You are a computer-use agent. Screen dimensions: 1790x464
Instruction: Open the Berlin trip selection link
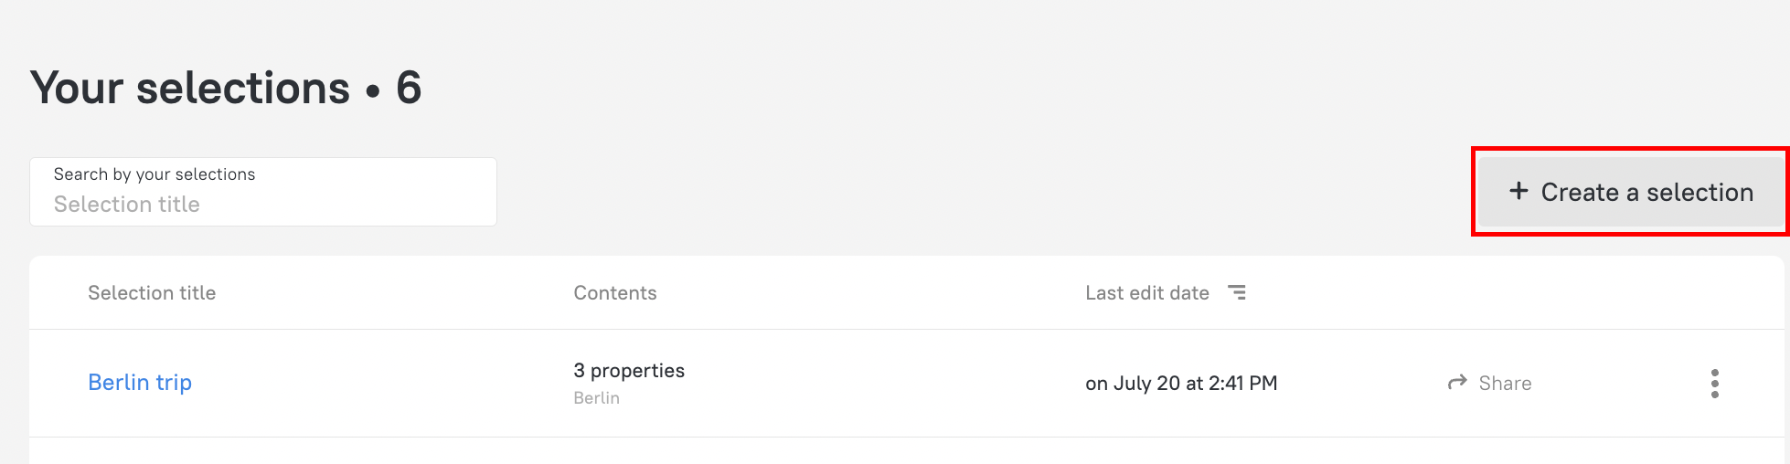pos(140,383)
